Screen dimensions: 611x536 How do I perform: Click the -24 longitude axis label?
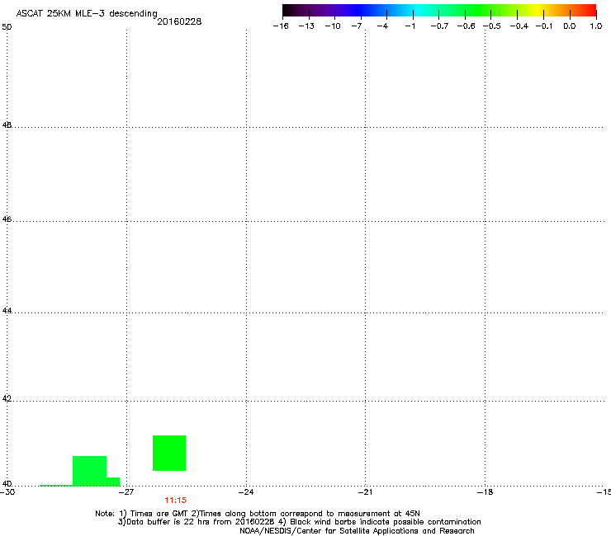(x=246, y=492)
